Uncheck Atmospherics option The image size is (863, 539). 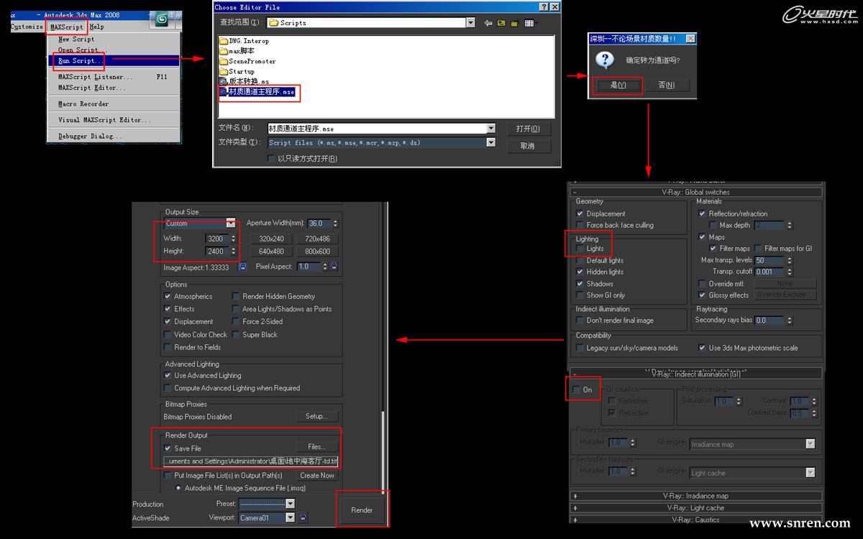(x=168, y=296)
